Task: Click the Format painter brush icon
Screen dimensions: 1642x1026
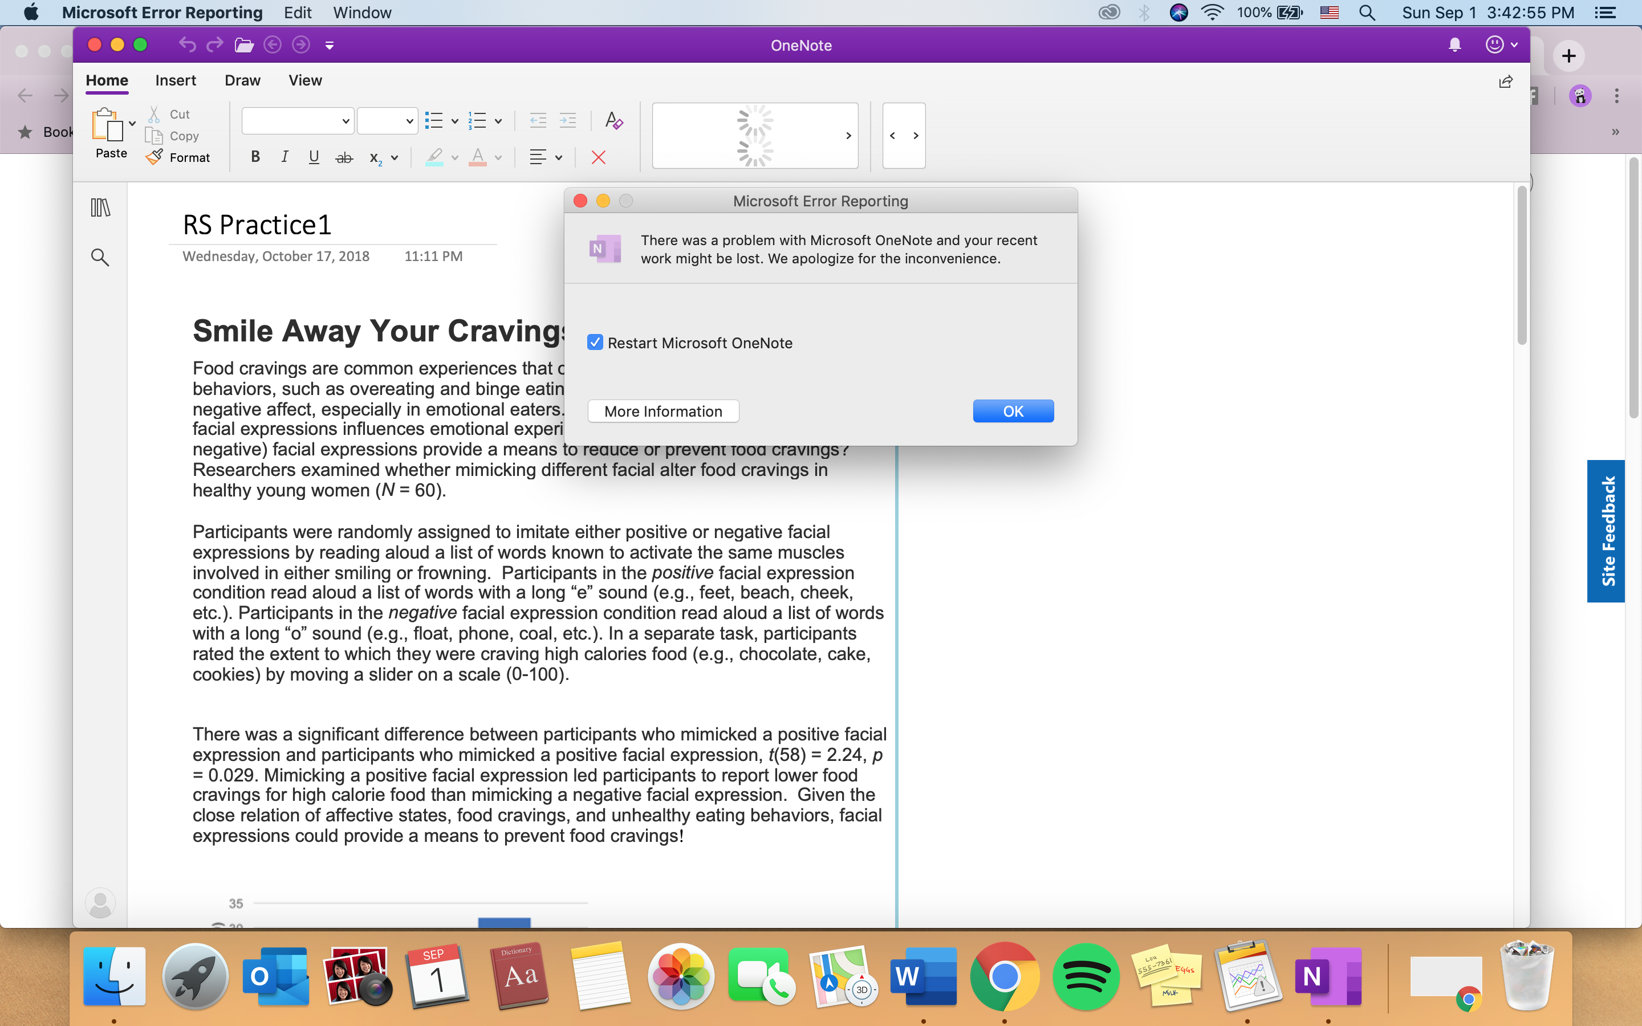Action: pyautogui.click(x=155, y=157)
